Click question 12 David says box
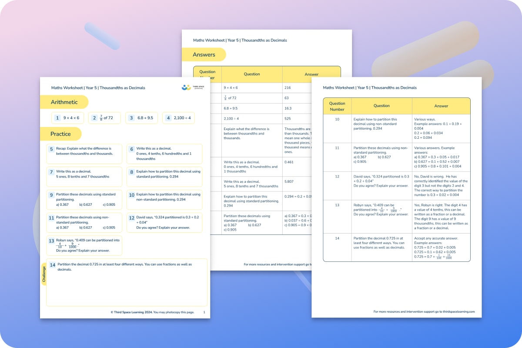The image size is (522, 348). click(x=164, y=223)
